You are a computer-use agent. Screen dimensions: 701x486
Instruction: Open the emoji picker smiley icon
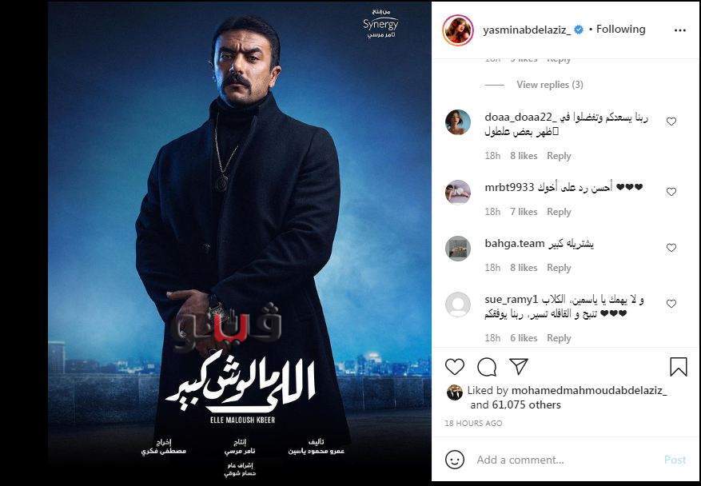(455, 460)
